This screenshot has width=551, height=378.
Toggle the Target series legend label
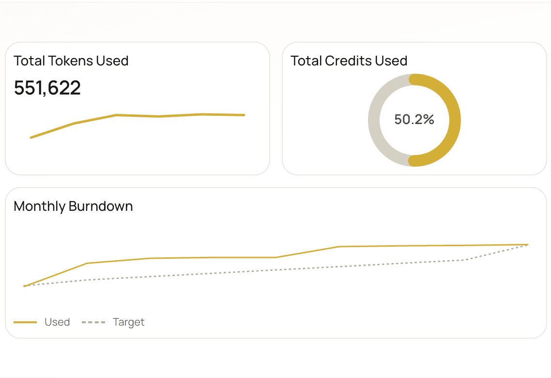click(x=129, y=322)
